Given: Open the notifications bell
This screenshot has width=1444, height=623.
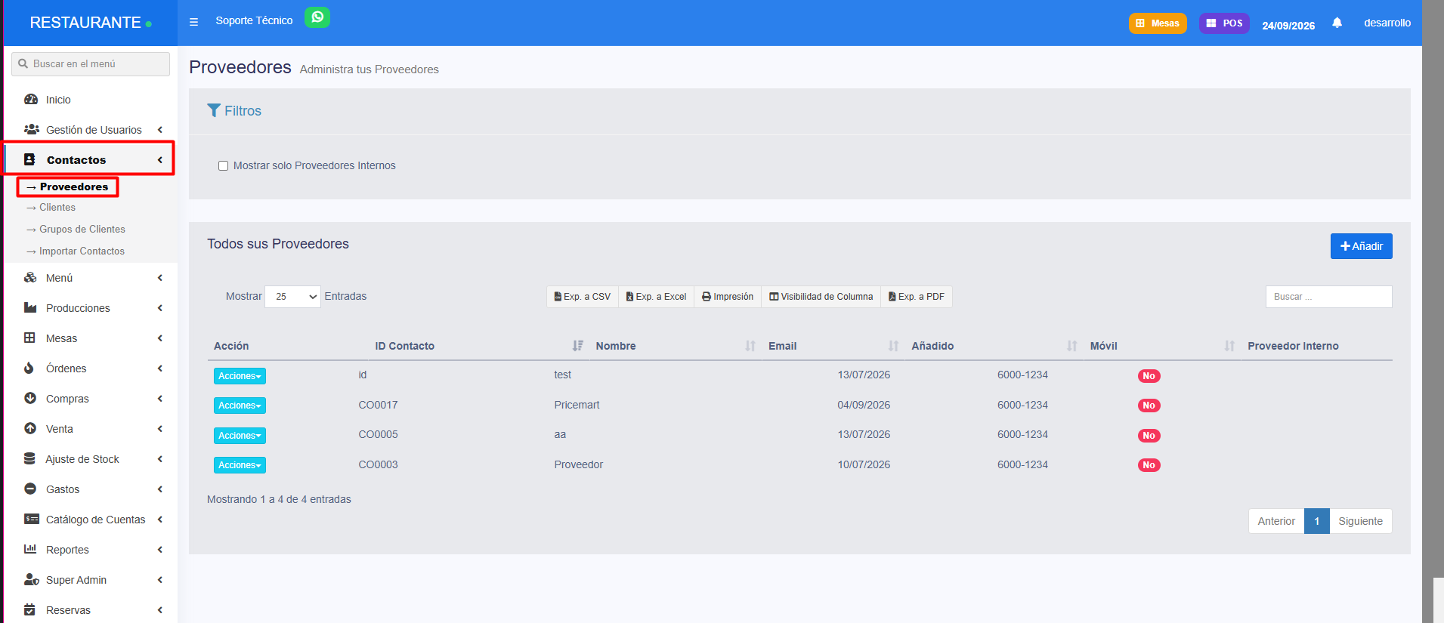Looking at the screenshot, I should (1337, 23).
